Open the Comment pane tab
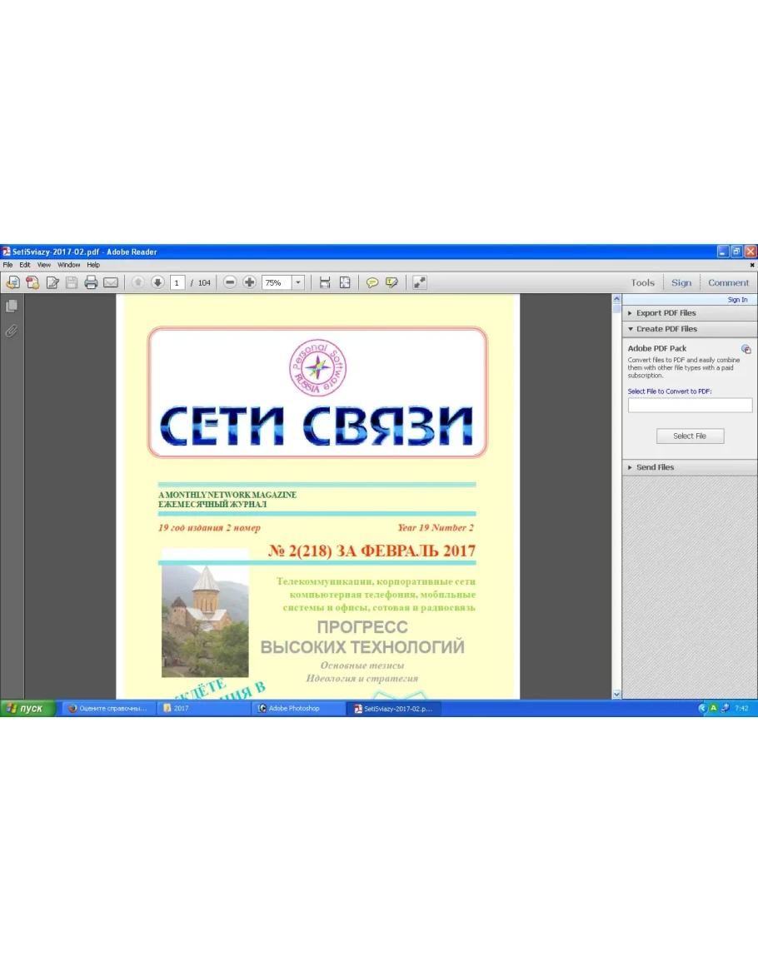The height and width of the screenshot is (962, 758). pos(728,282)
